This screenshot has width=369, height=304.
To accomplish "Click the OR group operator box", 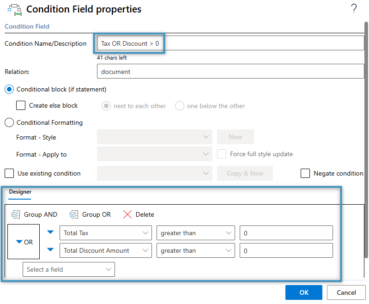I will [24, 242].
